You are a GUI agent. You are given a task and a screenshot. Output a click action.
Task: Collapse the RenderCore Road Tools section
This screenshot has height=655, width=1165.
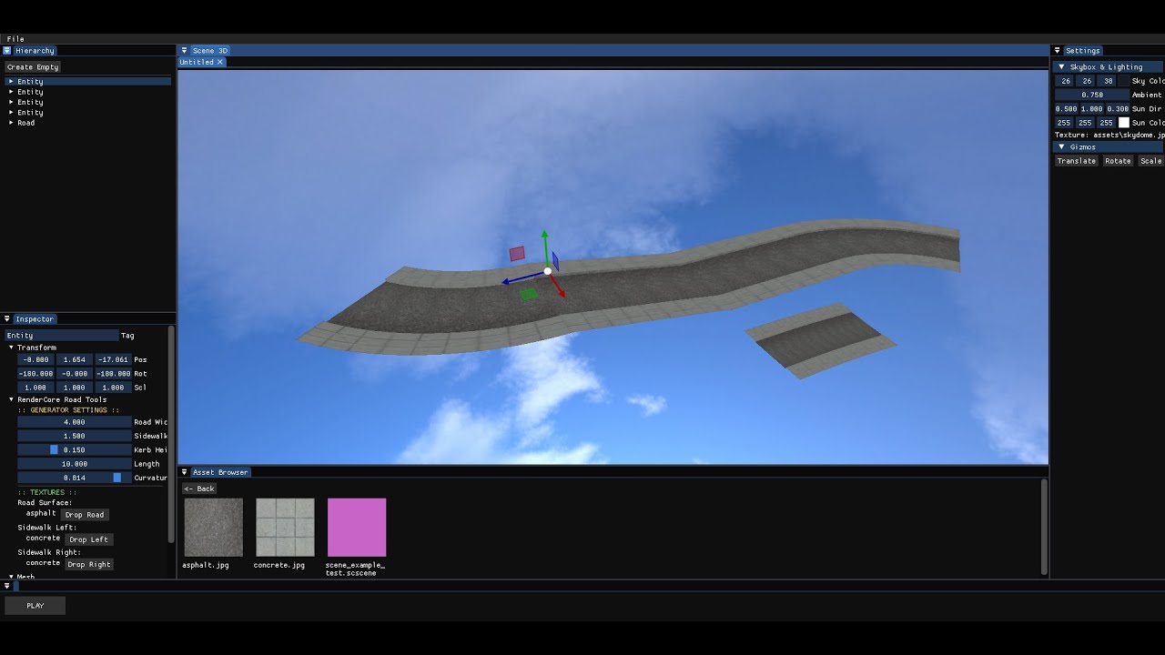click(x=12, y=399)
